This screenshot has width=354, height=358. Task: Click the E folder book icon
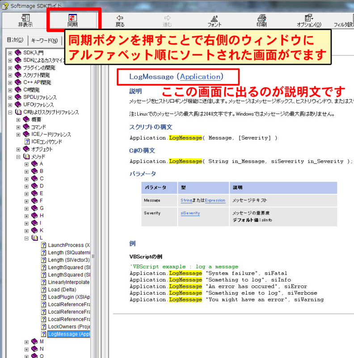click(34, 193)
